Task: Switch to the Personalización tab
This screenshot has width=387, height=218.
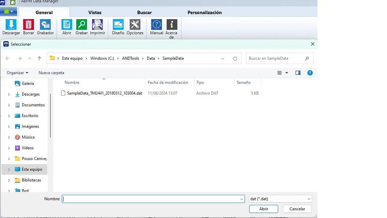Action: 204,12
